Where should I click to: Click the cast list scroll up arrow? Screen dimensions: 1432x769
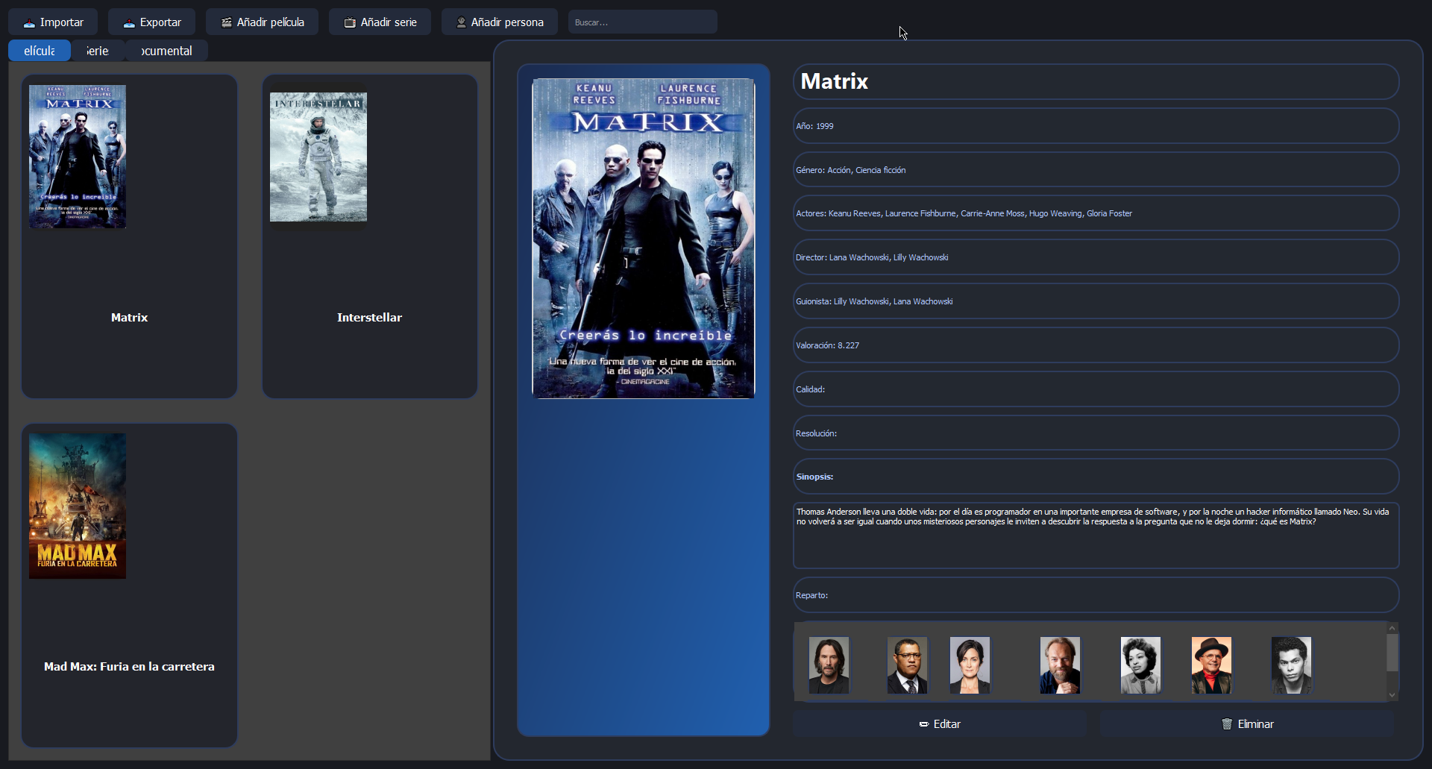[1392, 628]
